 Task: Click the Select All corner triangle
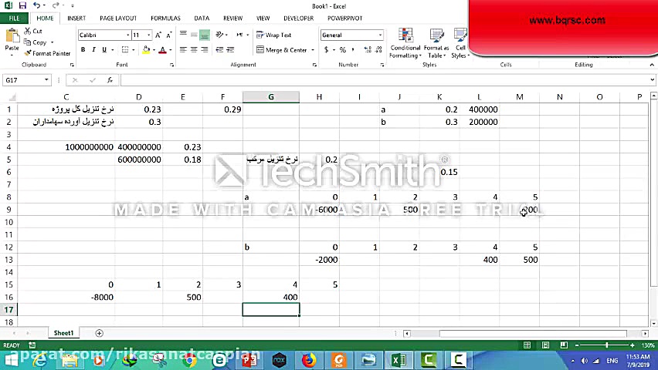pyautogui.click(x=12, y=98)
